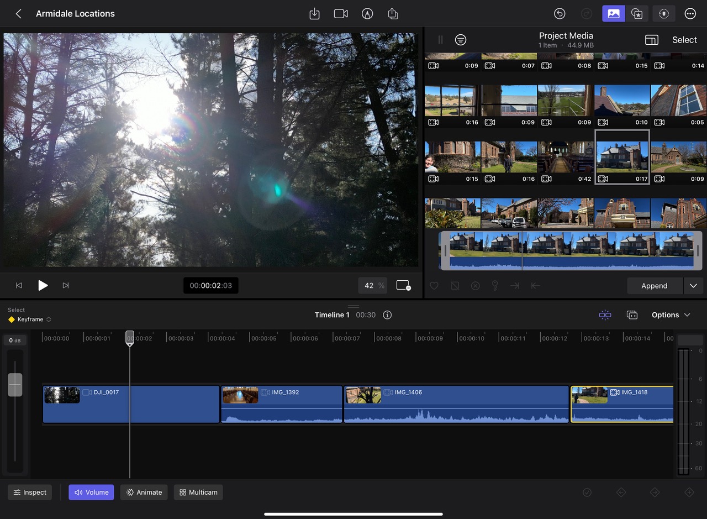Expand the Append chevron dropdown

coord(694,286)
